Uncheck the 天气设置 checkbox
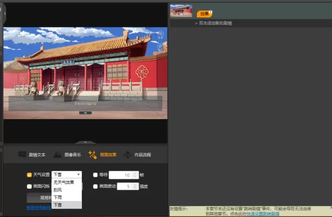The height and width of the screenshot is (217, 332). pyautogui.click(x=29, y=175)
